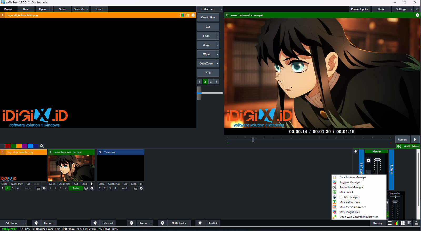Search inputs with the magnifier icon
Screen dimensions: 421x231
pos(42,146)
